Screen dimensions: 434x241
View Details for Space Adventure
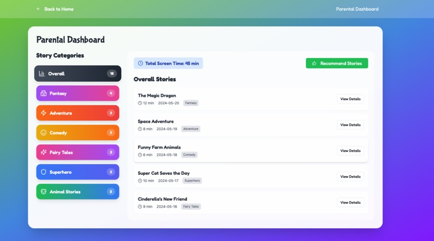click(x=351, y=125)
